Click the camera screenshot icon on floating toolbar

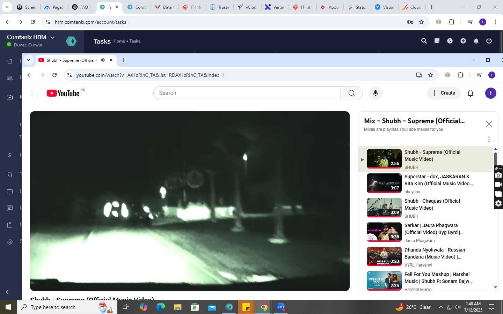[x=498, y=175]
